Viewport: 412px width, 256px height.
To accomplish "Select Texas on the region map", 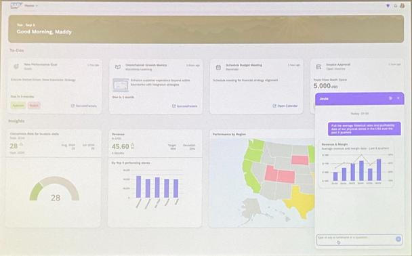I will point(300,201).
